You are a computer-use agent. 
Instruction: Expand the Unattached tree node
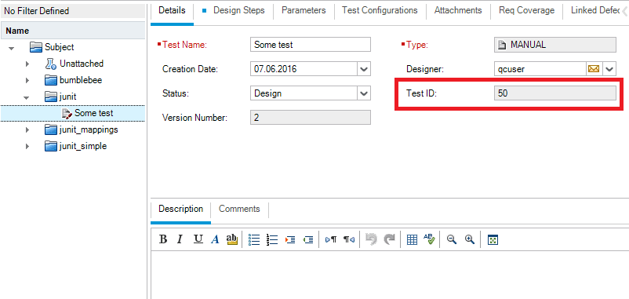(27, 64)
